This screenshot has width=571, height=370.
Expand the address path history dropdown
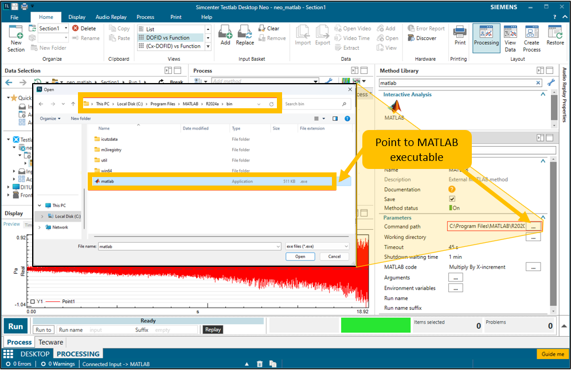click(x=259, y=104)
